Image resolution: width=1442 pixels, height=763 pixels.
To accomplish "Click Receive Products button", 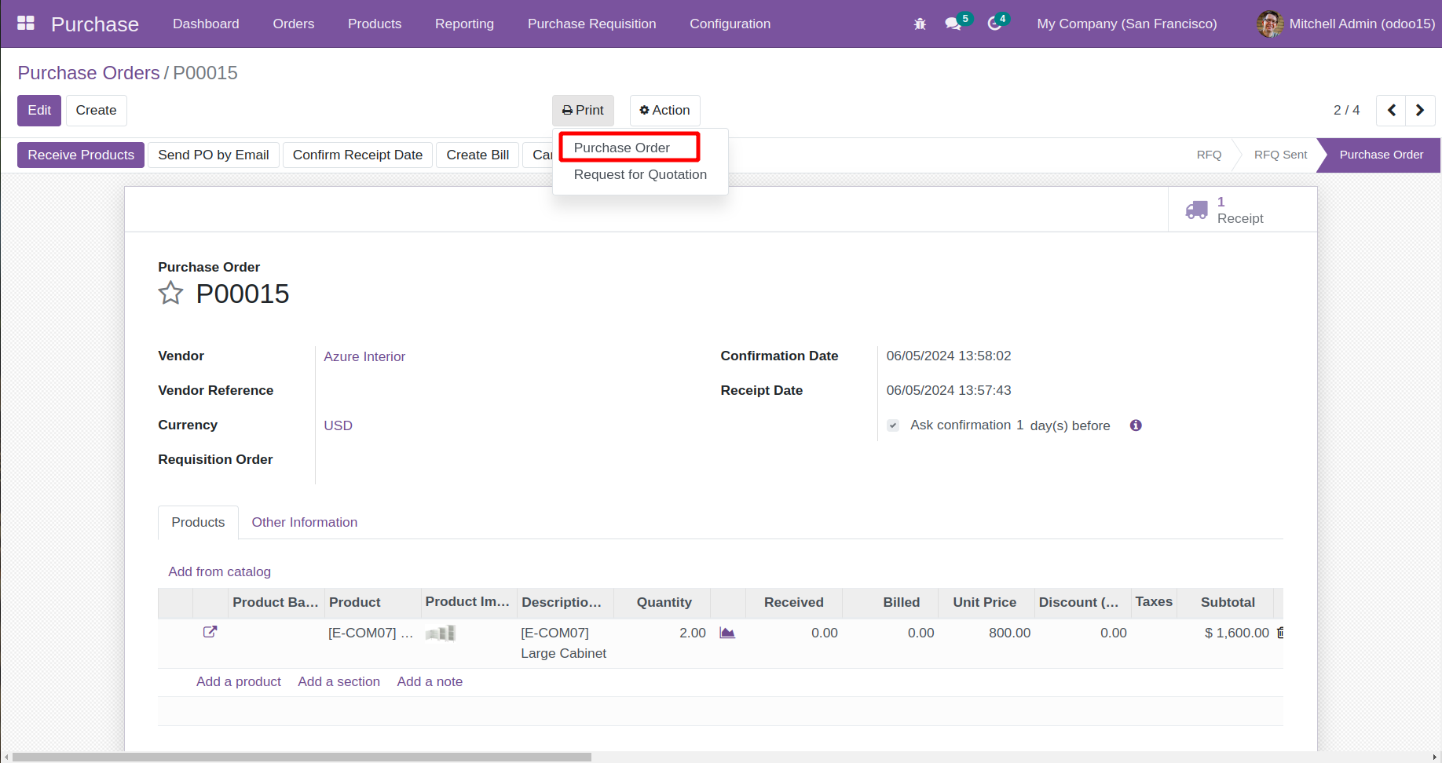I will 81,155.
